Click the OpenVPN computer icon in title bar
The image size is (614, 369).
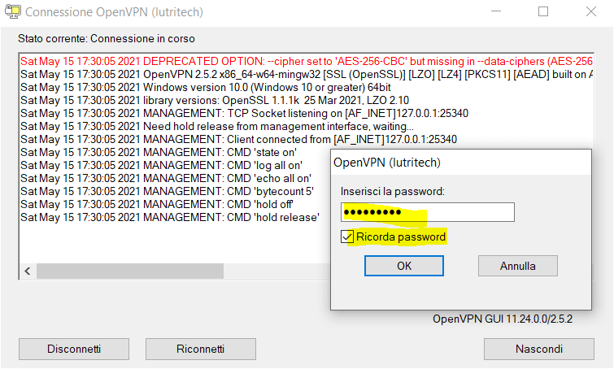pos(12,11)
